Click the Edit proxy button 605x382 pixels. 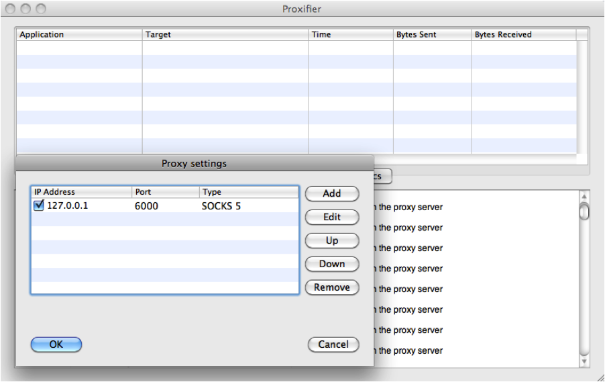[332, 217]
